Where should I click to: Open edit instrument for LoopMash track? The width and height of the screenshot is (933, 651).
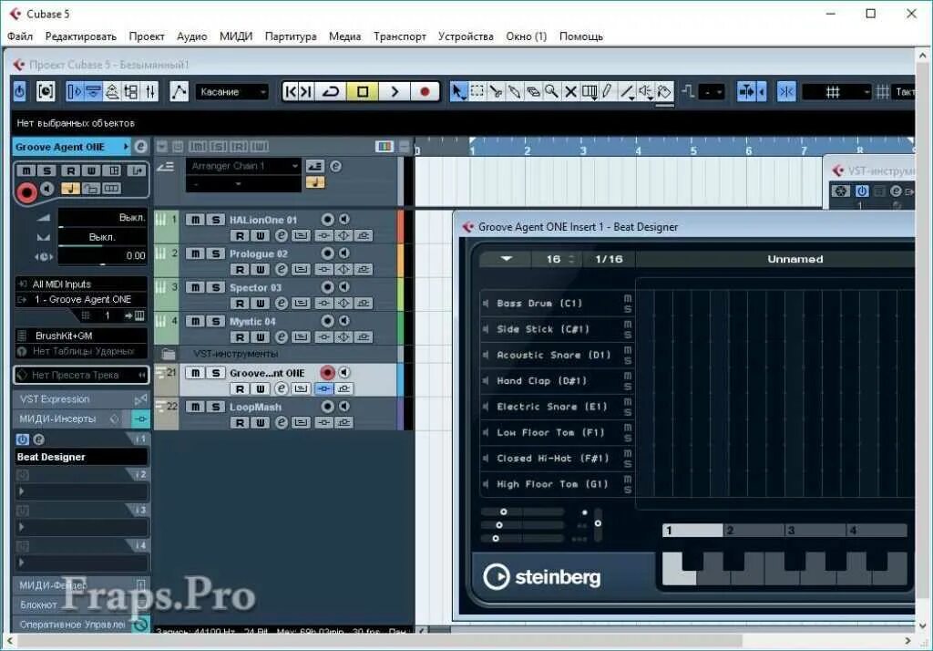[281, 423]
